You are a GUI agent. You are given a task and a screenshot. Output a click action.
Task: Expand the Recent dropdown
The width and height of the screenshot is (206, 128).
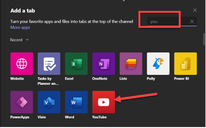19,40
